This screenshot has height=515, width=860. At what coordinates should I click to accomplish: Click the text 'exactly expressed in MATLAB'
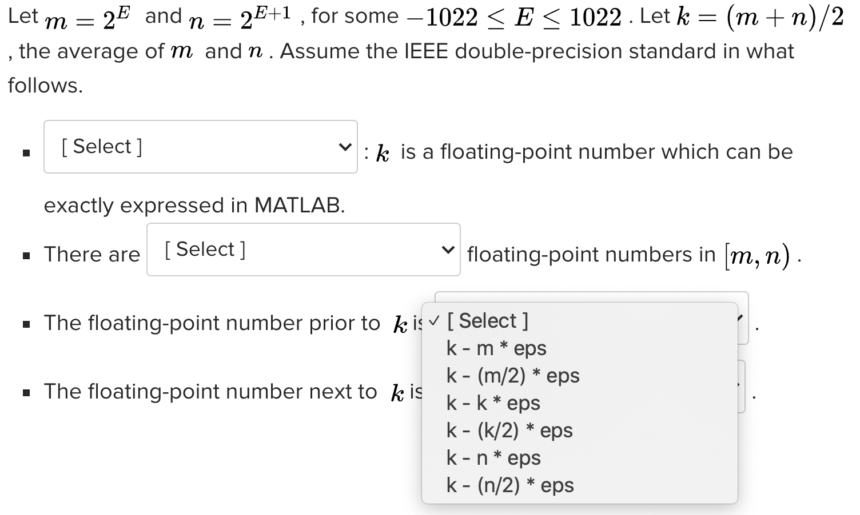(x=194, y=206)
